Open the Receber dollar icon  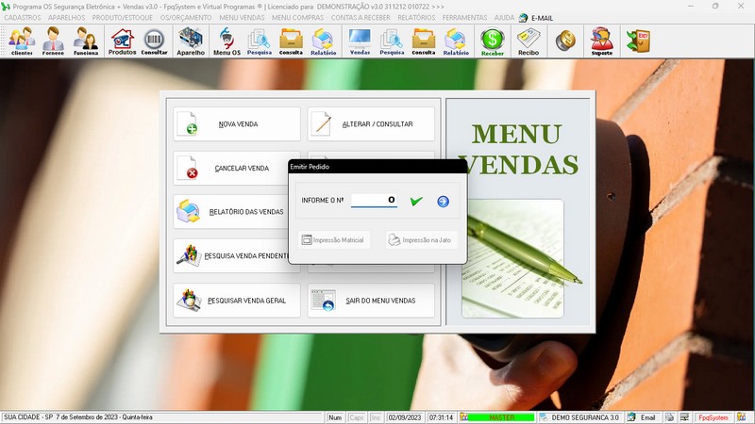492,41
